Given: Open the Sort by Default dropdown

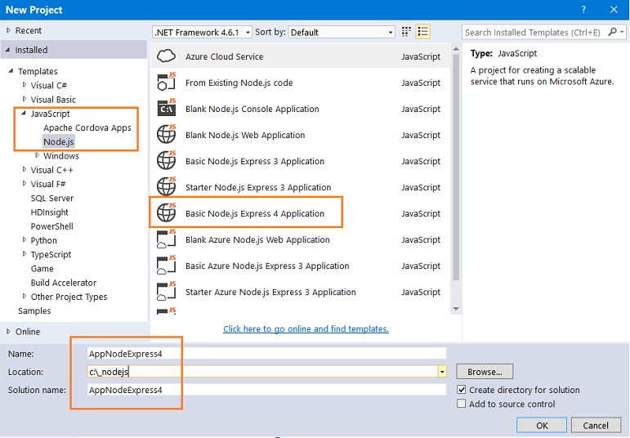Looking at the screenshot, I should [x=342, y=32].
